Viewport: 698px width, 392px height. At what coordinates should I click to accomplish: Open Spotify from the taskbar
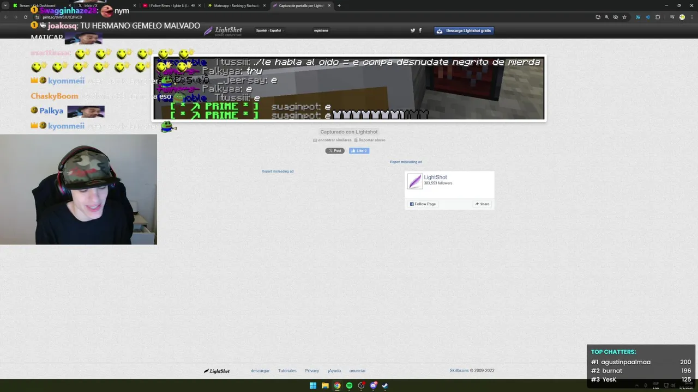[x=349, y=385]
